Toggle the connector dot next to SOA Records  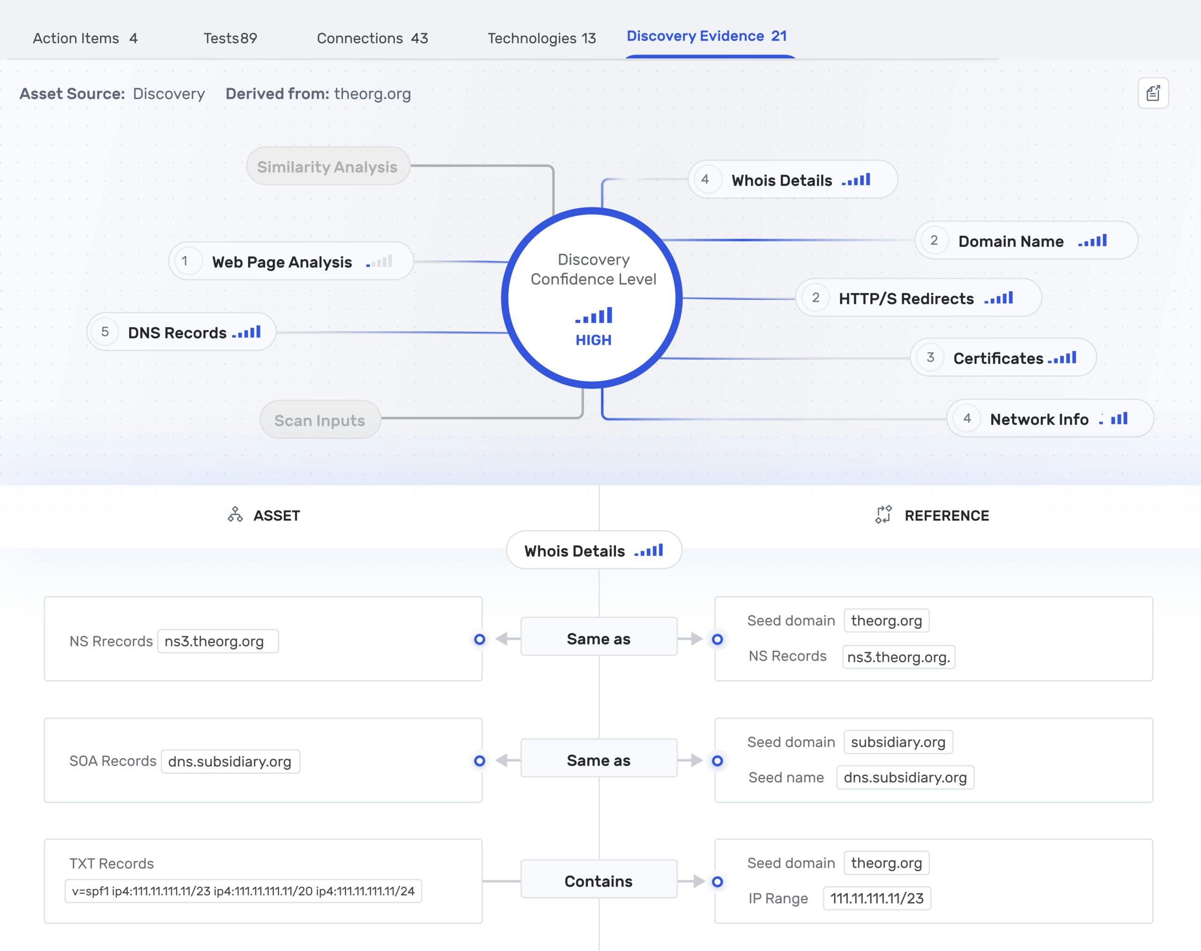pos(479,760)
